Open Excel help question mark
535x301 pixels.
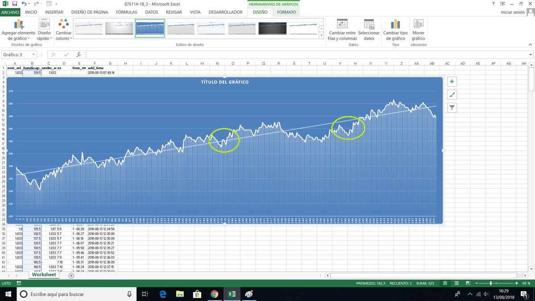click(x=493, y=4)
